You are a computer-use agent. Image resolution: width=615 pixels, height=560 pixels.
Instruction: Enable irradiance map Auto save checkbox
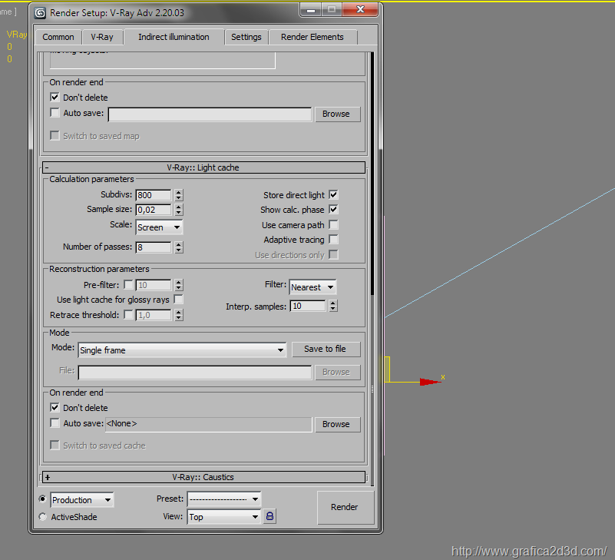click(x=55, y=113)
